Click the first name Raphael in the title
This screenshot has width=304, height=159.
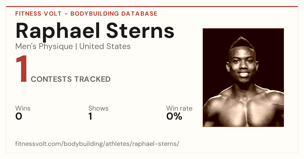coord(59,31)
